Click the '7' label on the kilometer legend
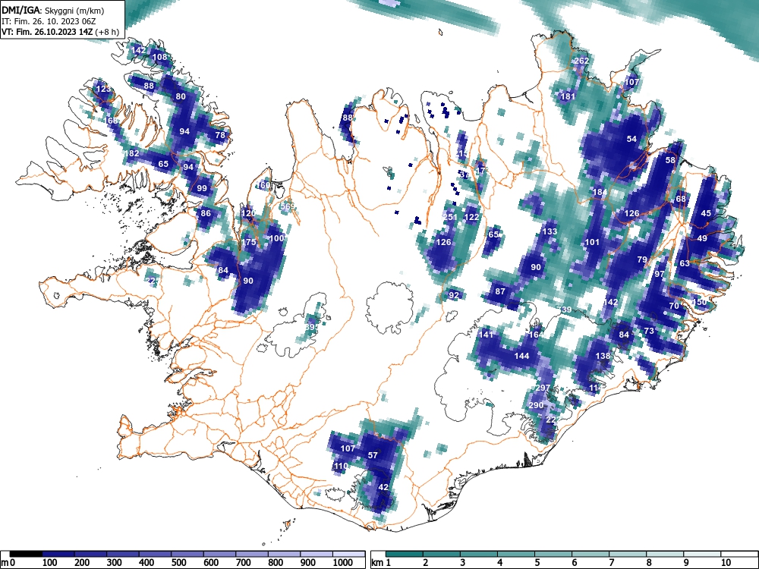This screenshot has height=569, width=759. tap(611, 563)
